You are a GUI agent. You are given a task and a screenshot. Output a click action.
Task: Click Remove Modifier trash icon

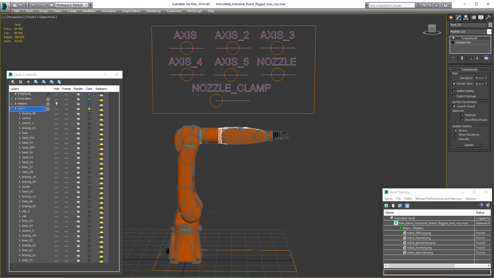coord(477,58)
